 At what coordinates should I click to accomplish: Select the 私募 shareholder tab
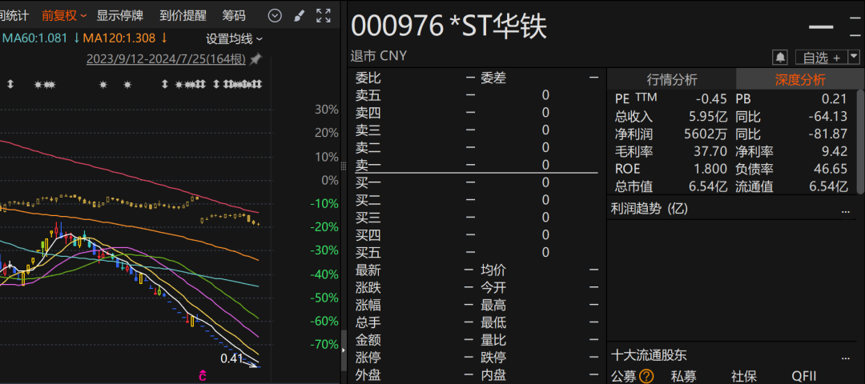[x=683, y=376]
